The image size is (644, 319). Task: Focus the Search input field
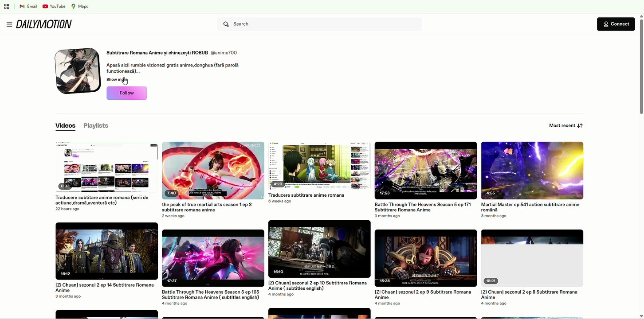pos(319,24)
